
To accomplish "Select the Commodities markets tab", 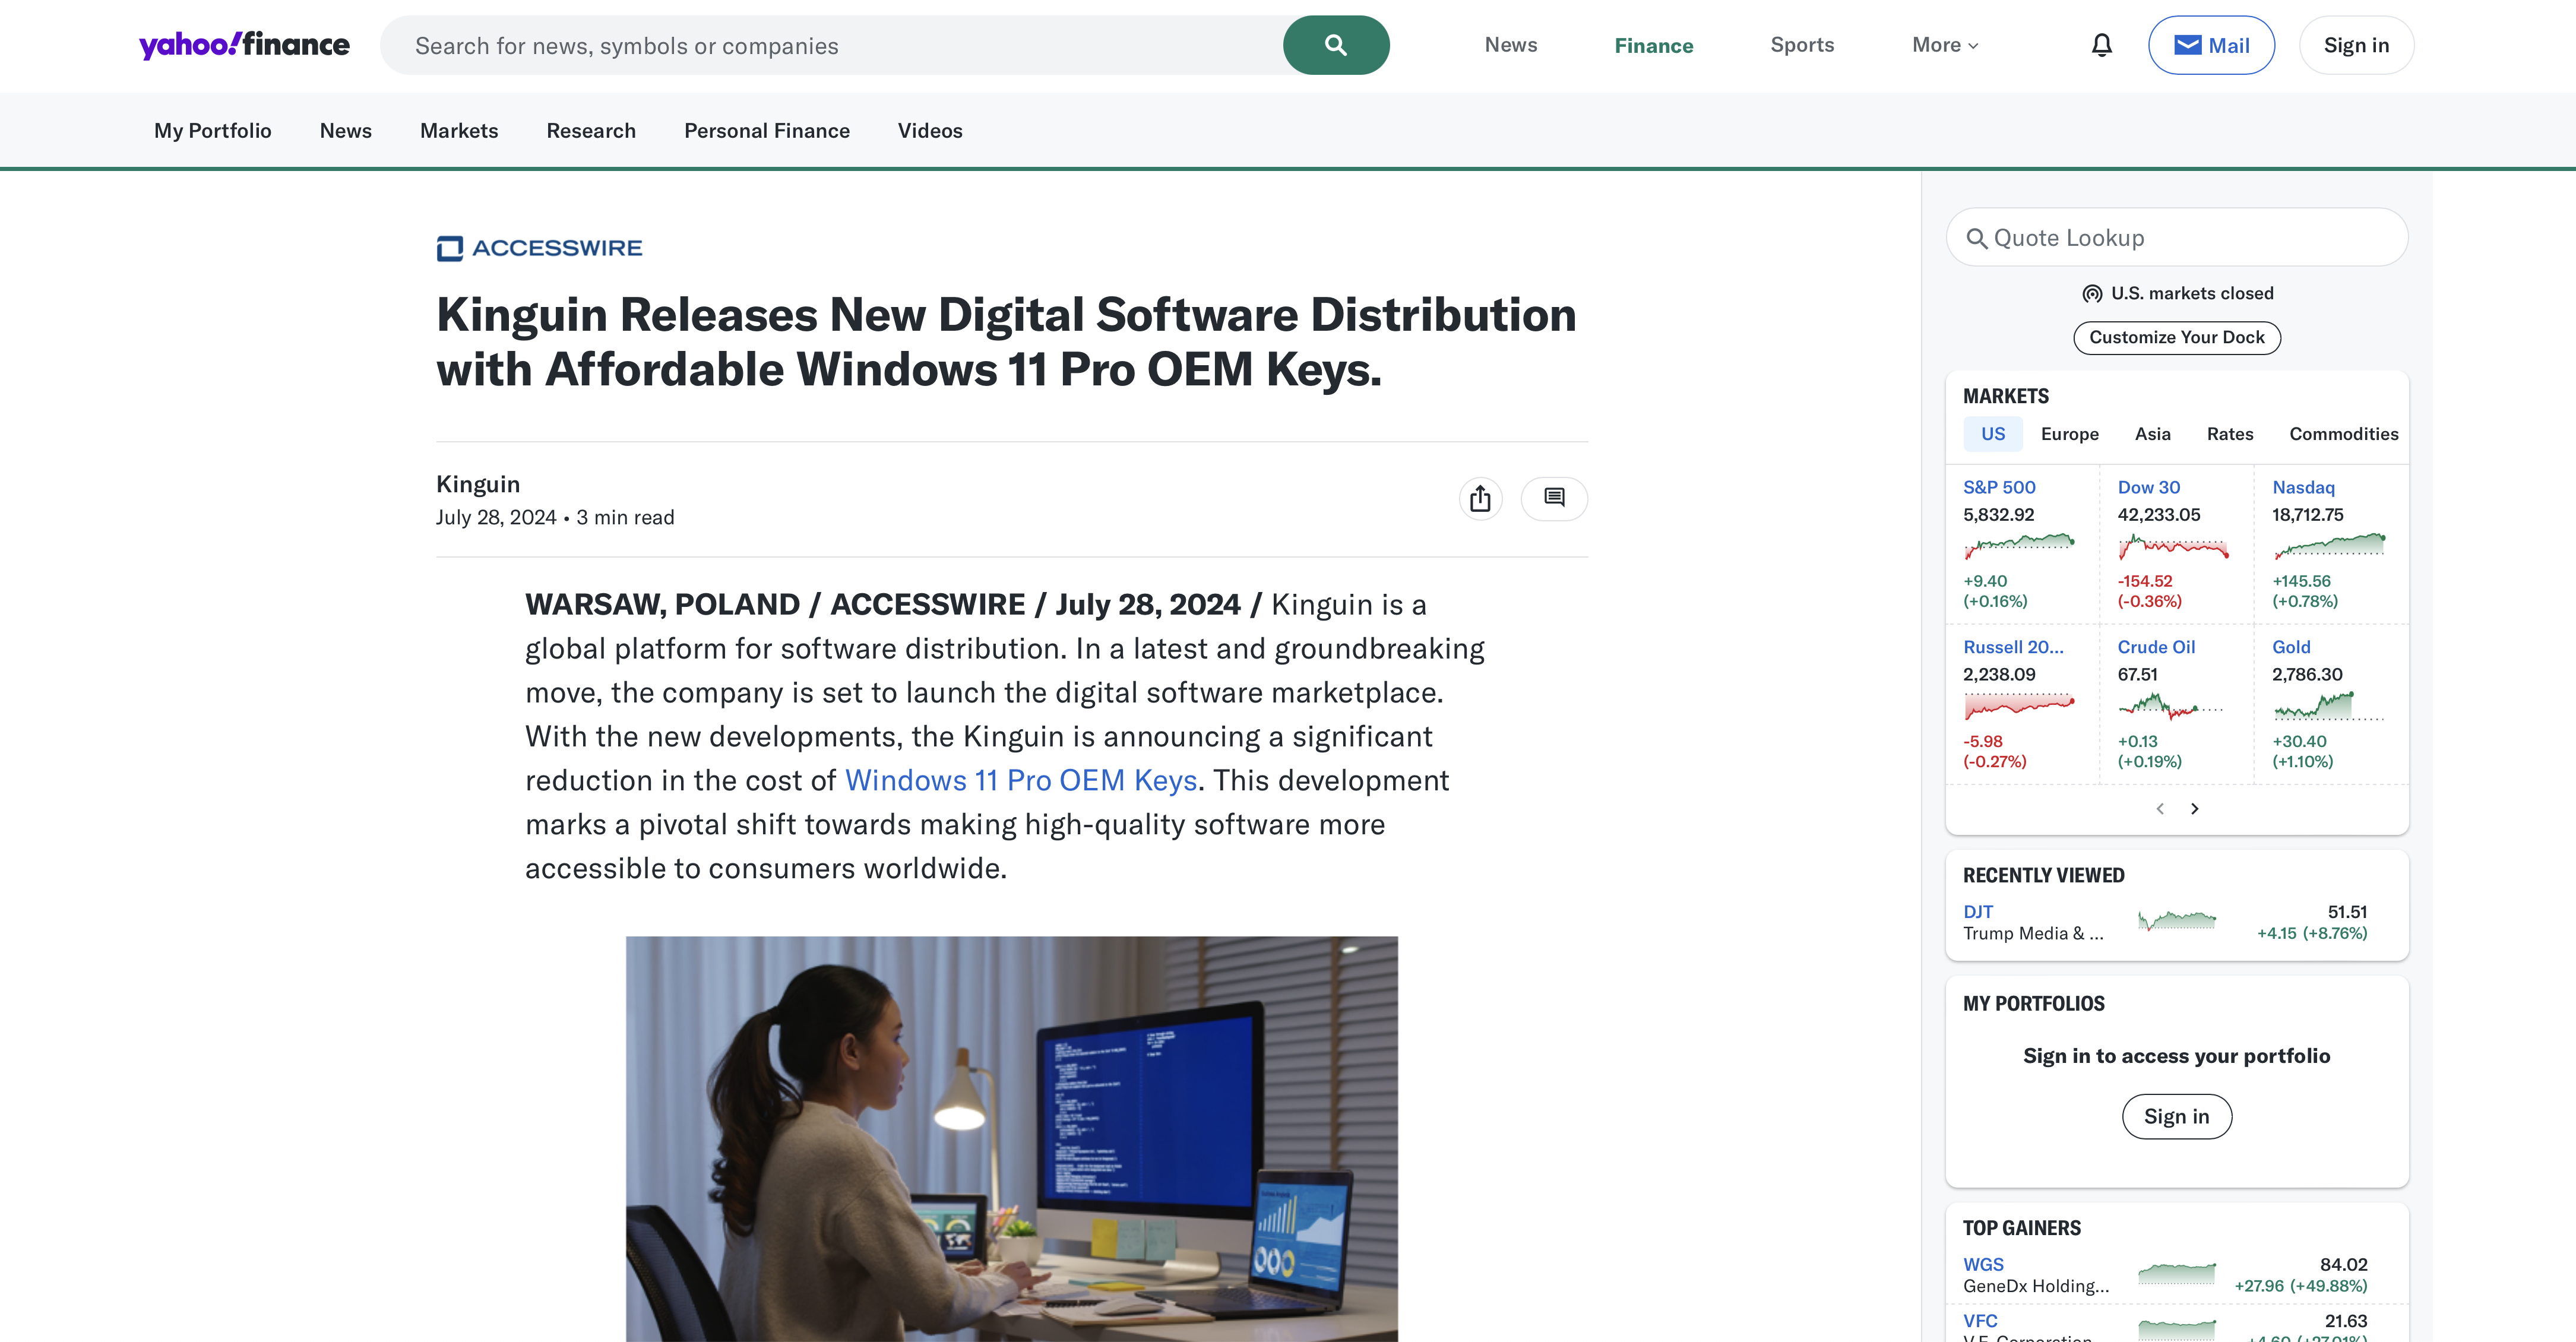I will [2344, 434].
